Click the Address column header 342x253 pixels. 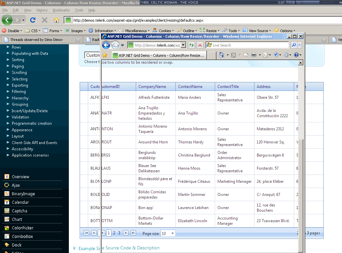click(x=274, y=86)
